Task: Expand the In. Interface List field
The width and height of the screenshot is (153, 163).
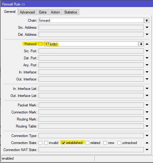Action: point(147,89)
